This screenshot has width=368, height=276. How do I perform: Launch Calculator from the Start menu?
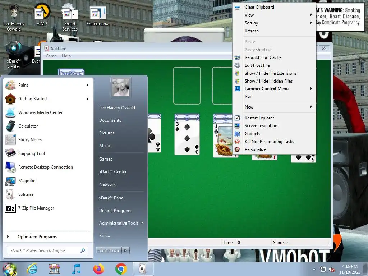point(48,126)
